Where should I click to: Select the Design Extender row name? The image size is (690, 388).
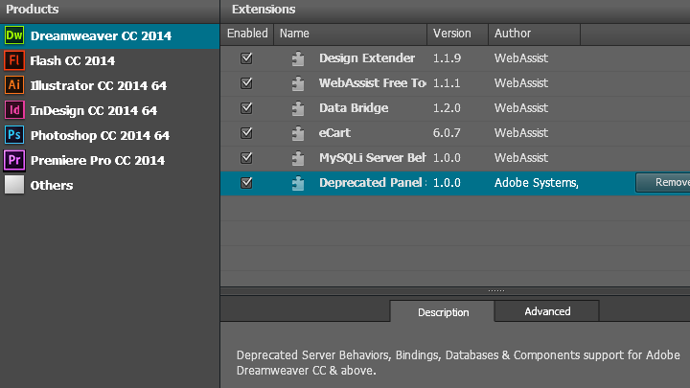[x=367, y=58]
